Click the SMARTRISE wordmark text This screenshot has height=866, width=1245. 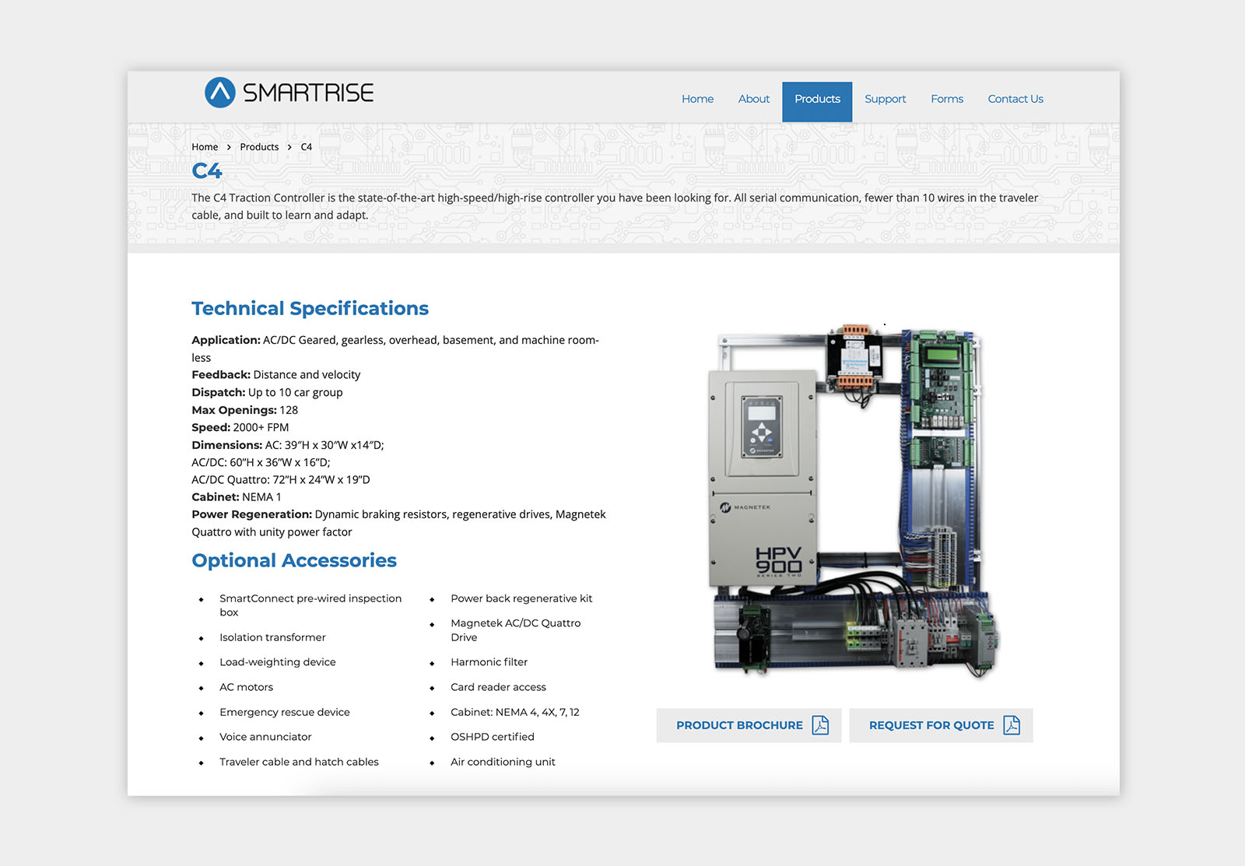(x=308, y=93)
